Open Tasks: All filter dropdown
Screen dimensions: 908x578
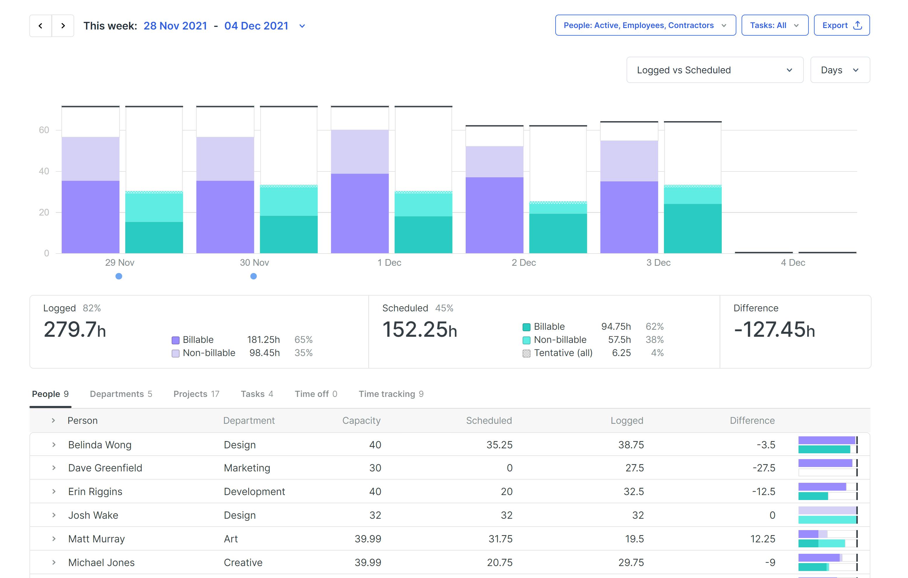775,25
